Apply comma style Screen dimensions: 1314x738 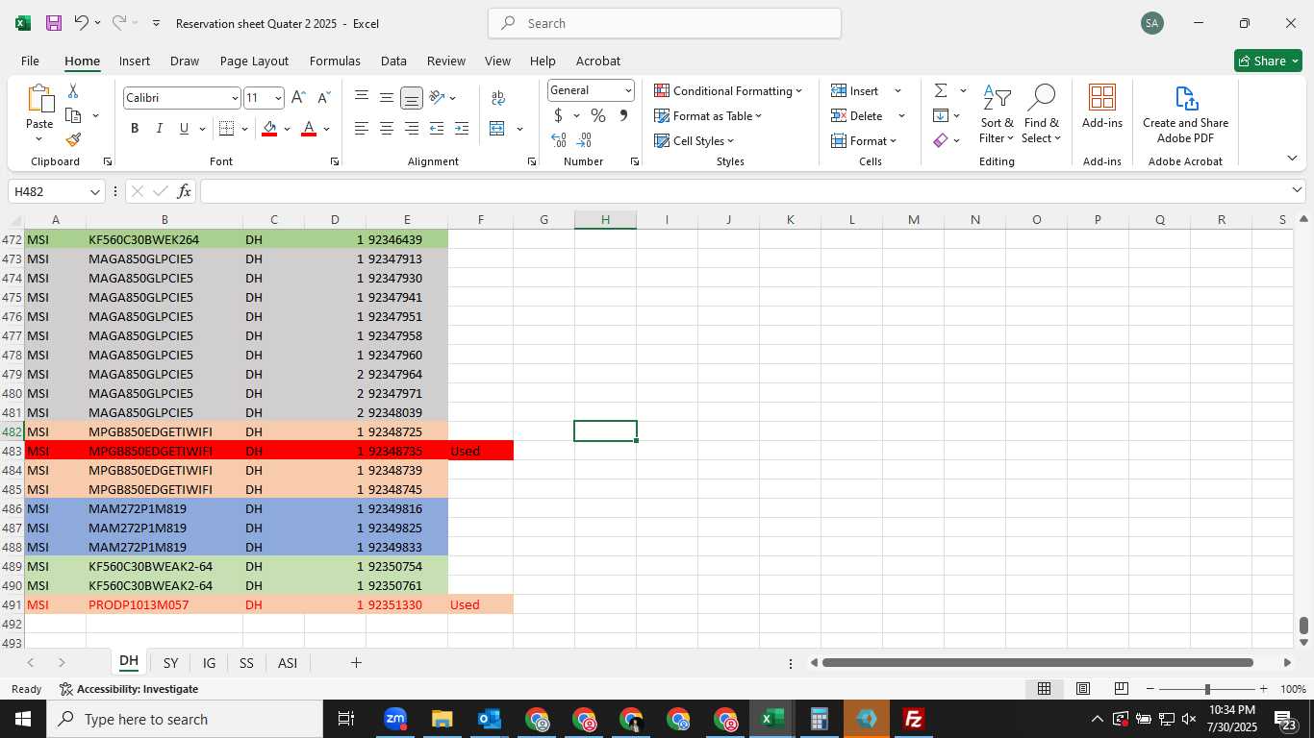point(623,115)
